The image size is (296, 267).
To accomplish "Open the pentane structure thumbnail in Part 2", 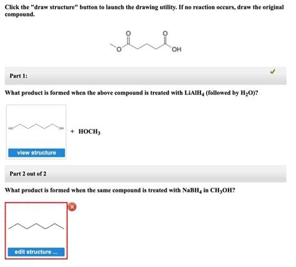I will 36,226.
